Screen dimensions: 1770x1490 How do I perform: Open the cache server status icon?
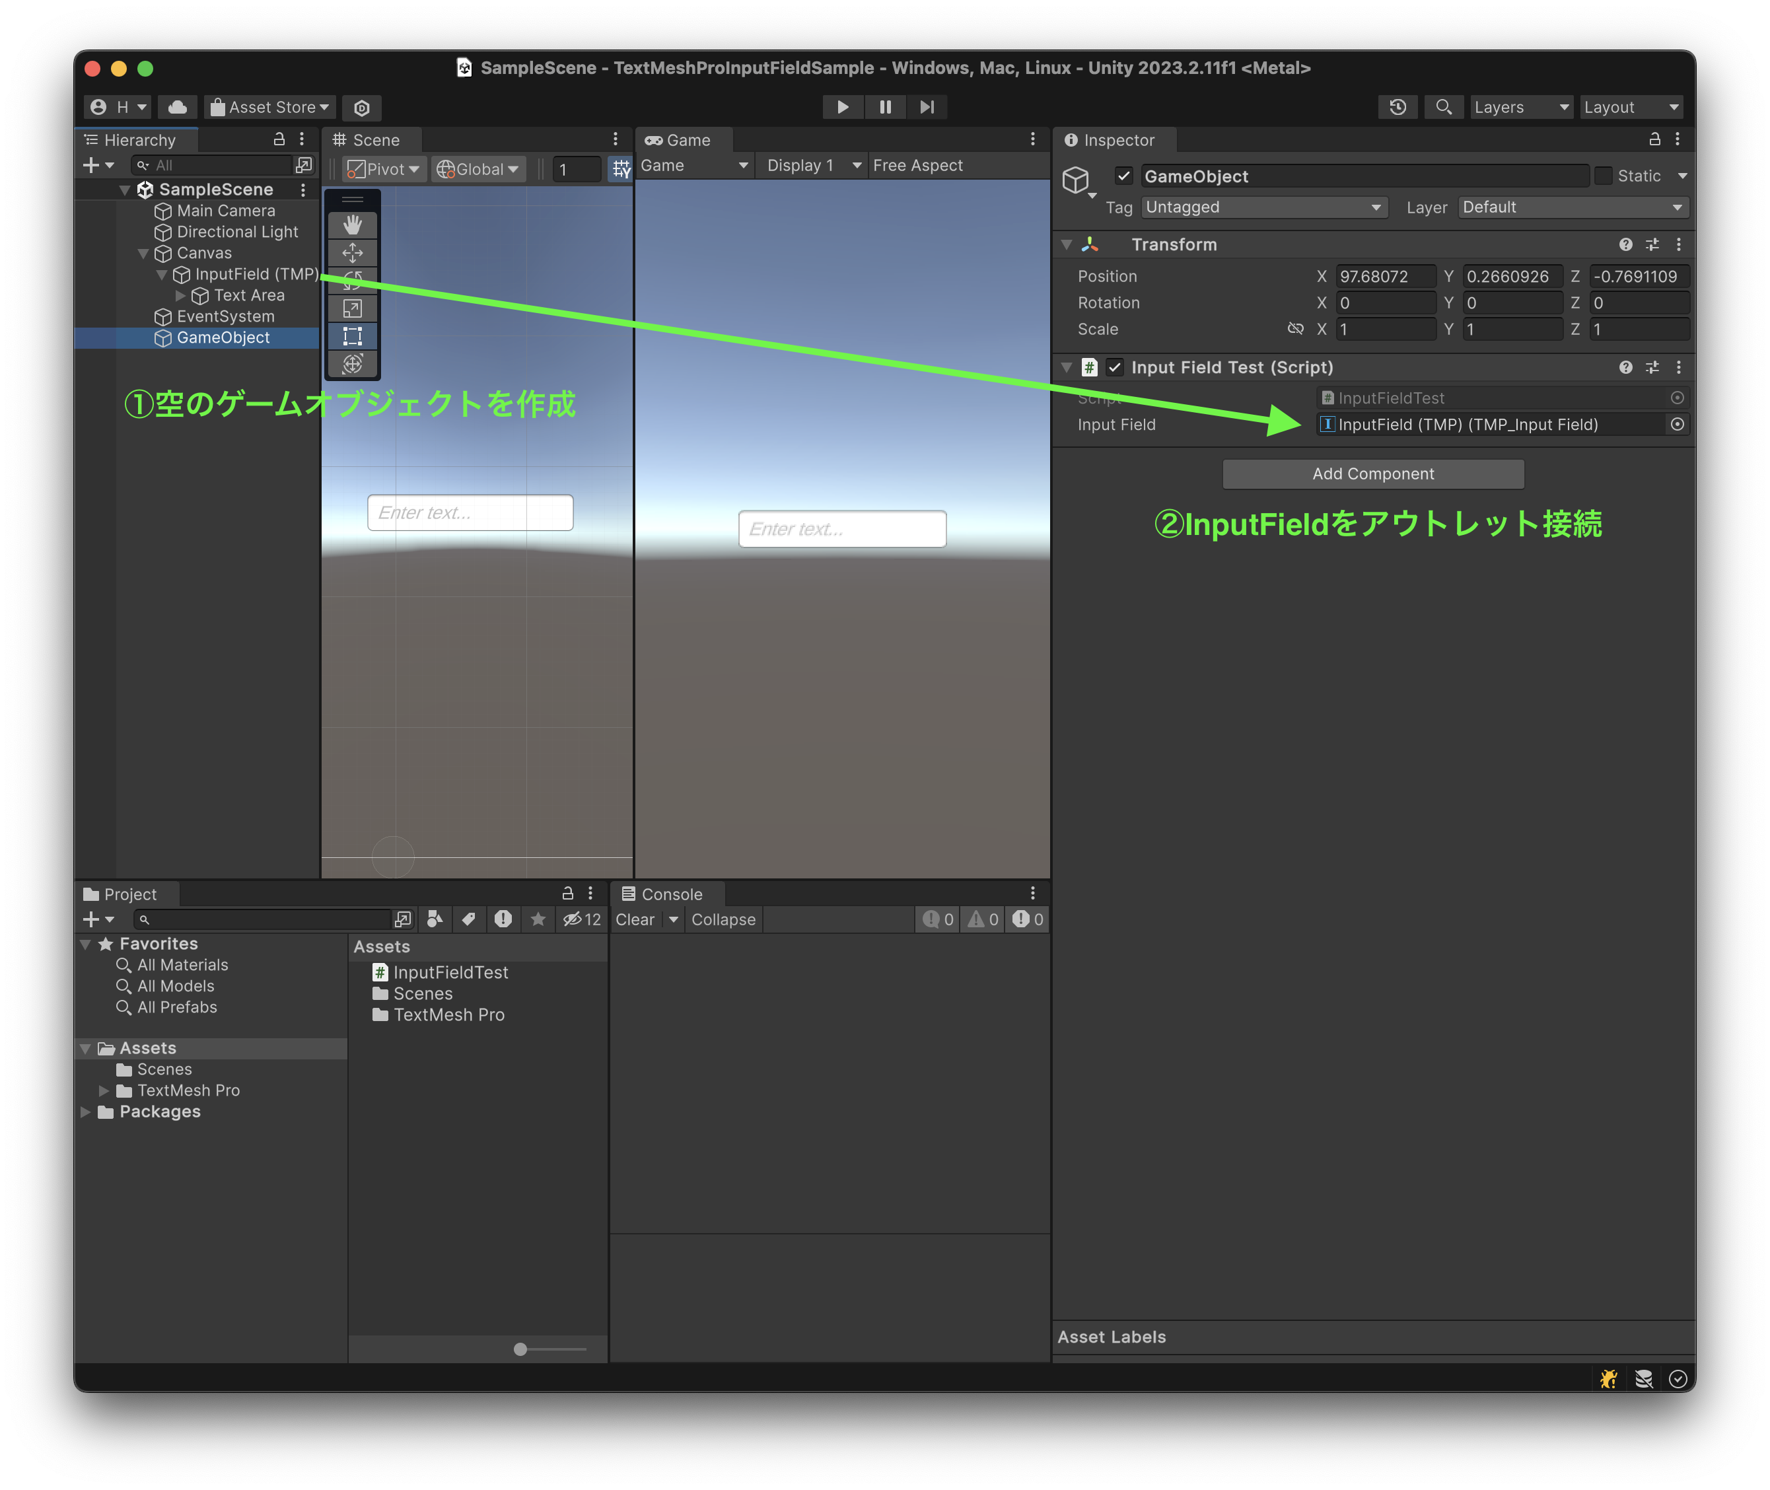point(1643,1378)
